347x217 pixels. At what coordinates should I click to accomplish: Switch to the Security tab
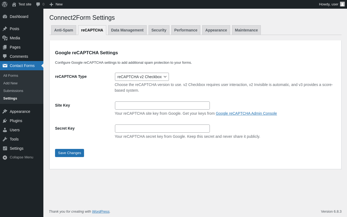pyautogui.click(x=159, y=30)
